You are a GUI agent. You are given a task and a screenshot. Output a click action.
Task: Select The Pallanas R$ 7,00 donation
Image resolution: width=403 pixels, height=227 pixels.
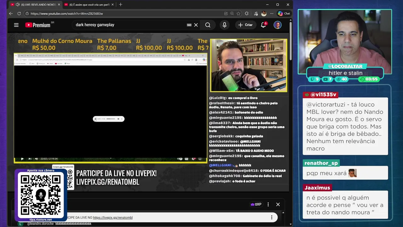point(114,44)
